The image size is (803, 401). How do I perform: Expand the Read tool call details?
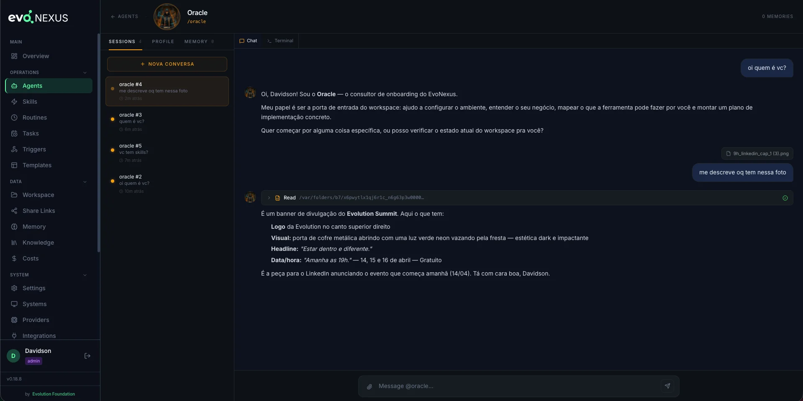(269, 198)
